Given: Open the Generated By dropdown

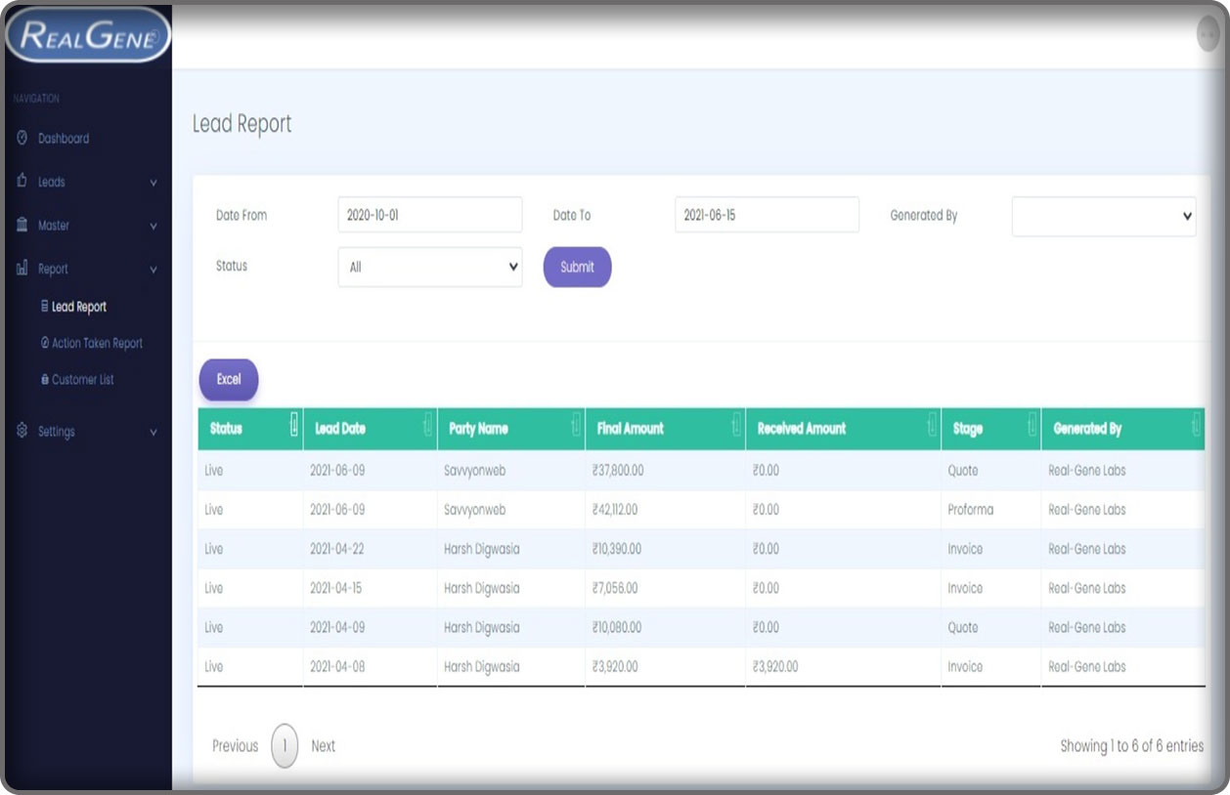Looking at the screenshot, I should tap(1103, 216).
